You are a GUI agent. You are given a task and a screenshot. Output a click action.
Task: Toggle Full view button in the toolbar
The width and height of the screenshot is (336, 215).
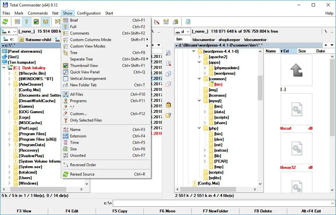tap(26, 22)
